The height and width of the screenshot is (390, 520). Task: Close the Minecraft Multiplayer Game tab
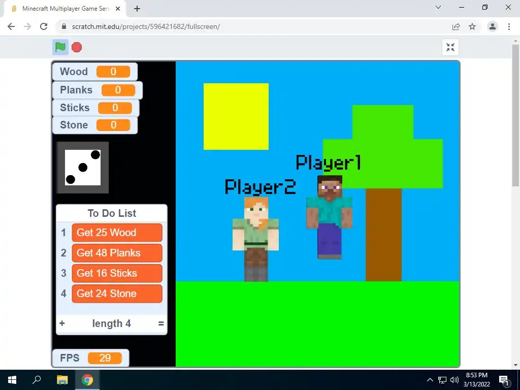(x=118, y=9)
